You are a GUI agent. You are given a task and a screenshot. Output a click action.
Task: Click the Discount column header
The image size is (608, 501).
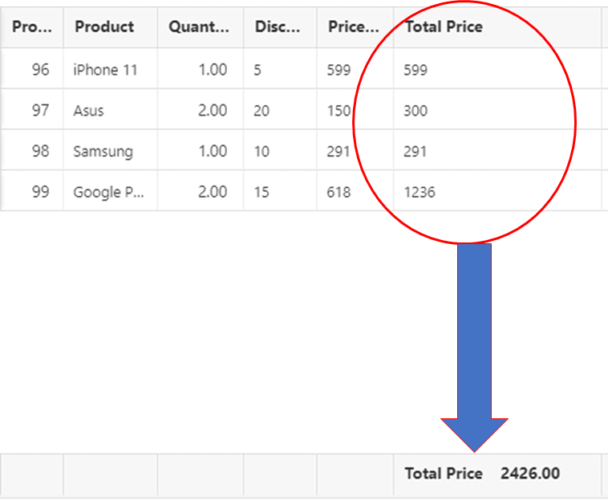278,26
